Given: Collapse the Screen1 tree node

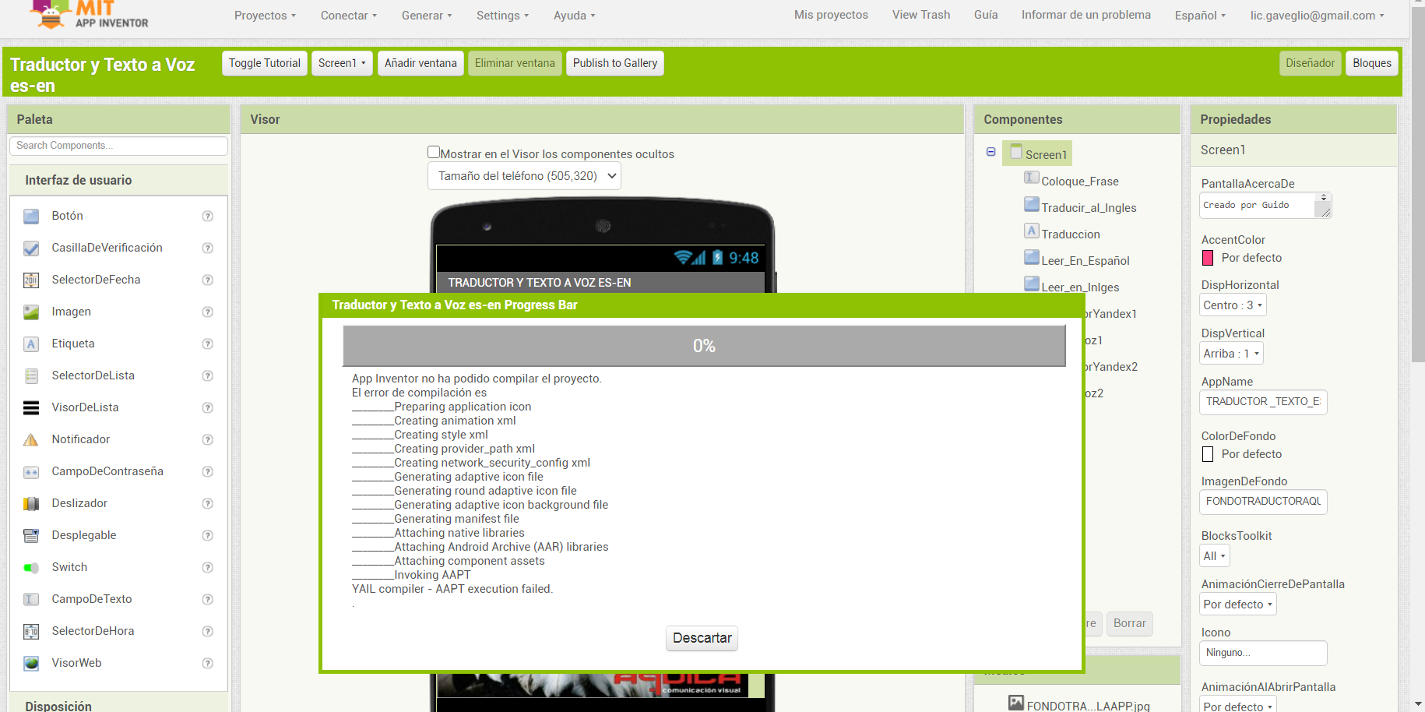Looking at the screenshot, I should (991, 152).
